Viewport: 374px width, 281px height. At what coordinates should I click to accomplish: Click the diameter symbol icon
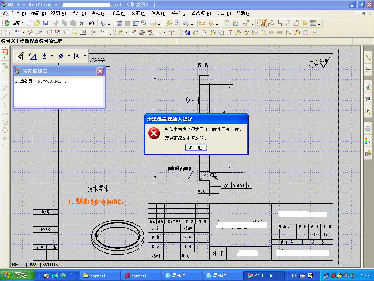pos(61,56)
